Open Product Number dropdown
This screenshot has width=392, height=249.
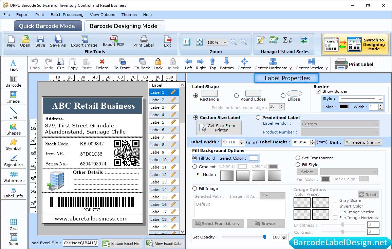[x=340, y=132]
